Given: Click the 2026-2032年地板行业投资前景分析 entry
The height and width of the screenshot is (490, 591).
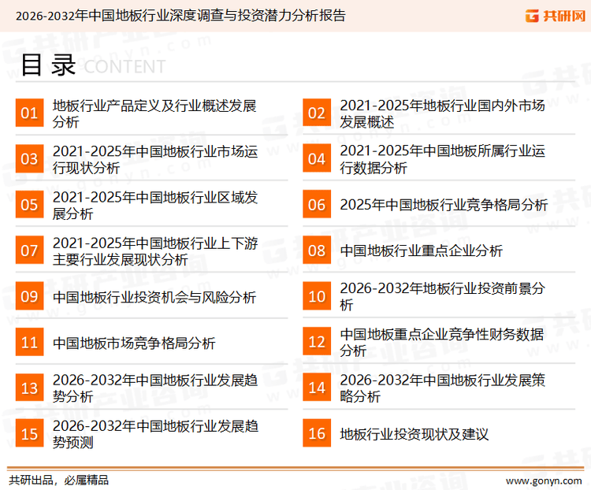Looking at the screenshot, I should [441, 297].
